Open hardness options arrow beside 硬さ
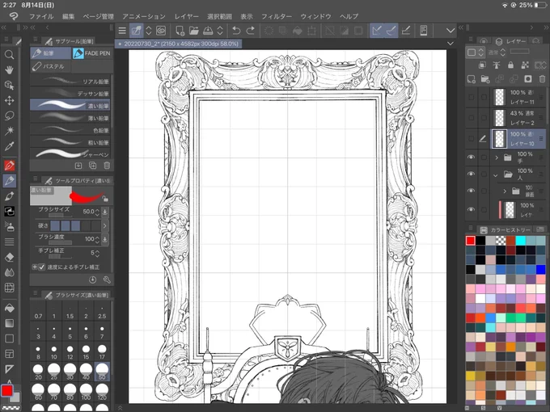This screenshot has height=412, width=550. [x=104, y=225]
